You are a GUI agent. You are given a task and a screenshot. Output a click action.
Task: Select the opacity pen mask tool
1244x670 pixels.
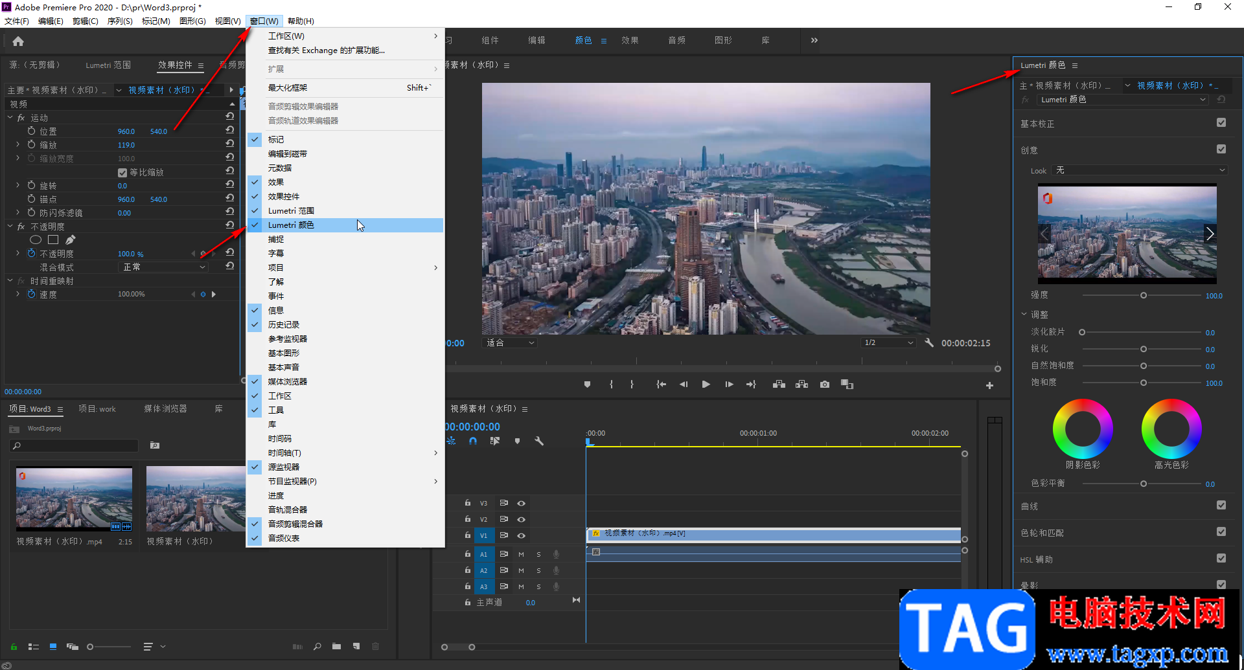[71, 240]
